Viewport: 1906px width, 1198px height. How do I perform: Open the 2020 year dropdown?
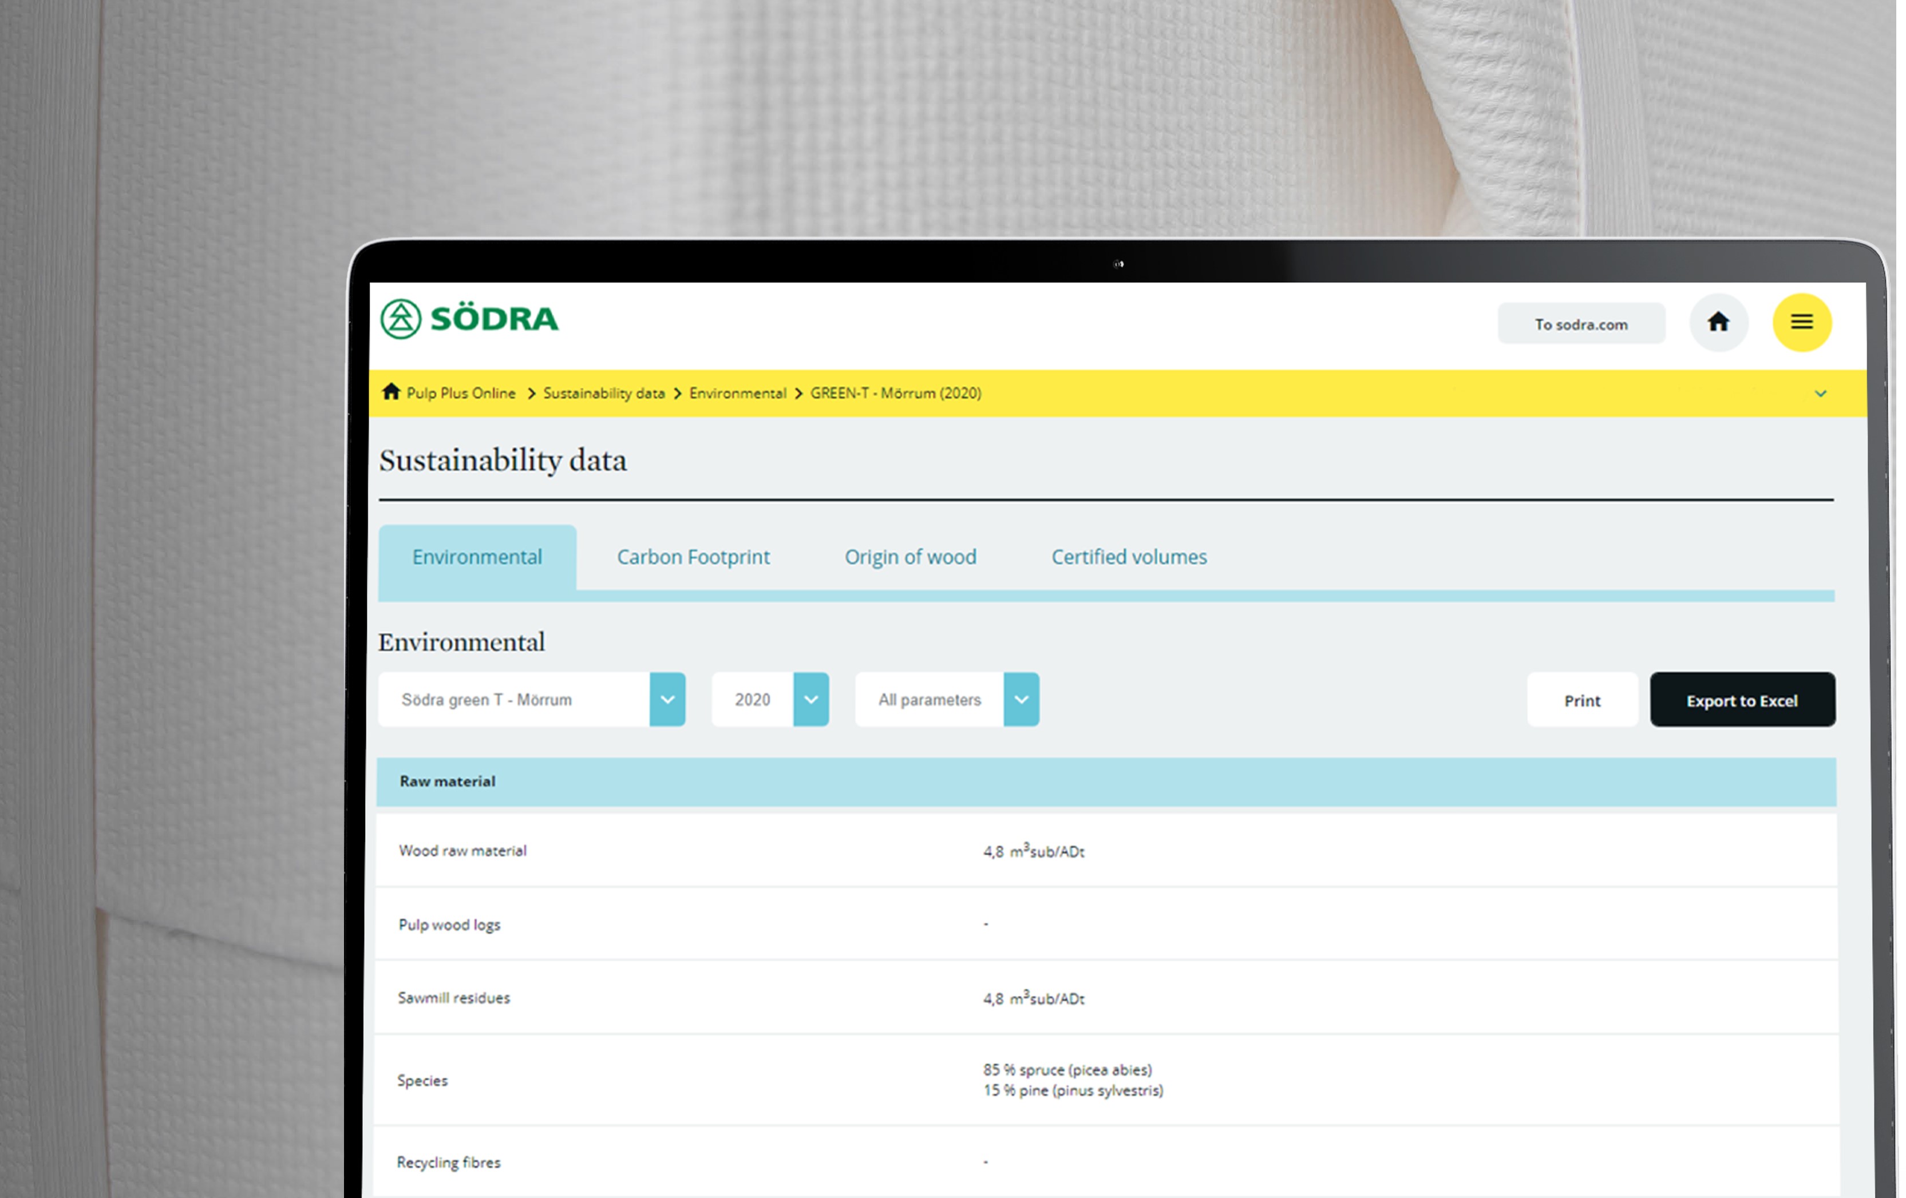pos(810,700)
